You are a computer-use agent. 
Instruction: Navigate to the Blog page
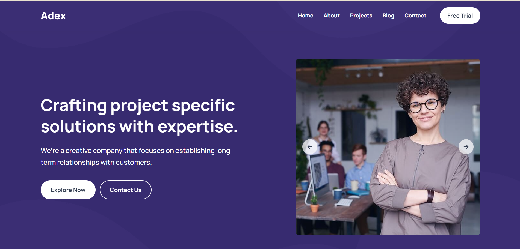(388, 16)
